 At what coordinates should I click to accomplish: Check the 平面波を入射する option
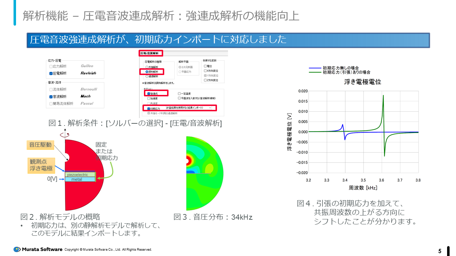click(179, 98)
